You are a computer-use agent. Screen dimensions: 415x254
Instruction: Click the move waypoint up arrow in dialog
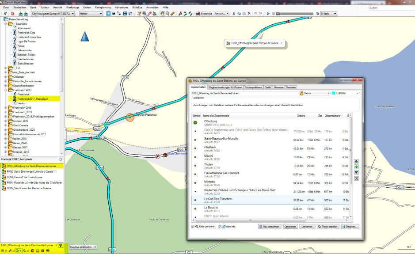coord(357,161)
